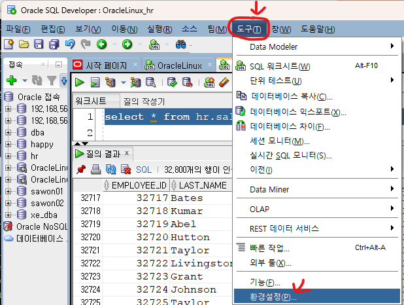Print the query result
Image resolution: width=404 pixels, height=305 pixels.
(x=96, y=170)
